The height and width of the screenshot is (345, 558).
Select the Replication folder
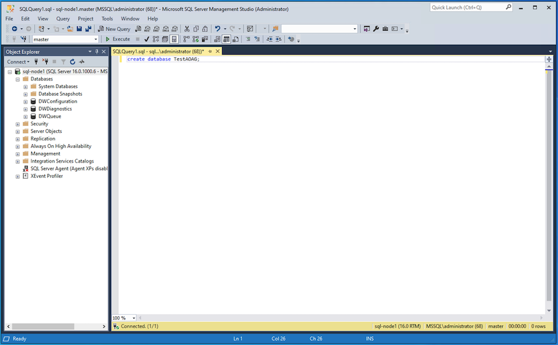(43, 139)
